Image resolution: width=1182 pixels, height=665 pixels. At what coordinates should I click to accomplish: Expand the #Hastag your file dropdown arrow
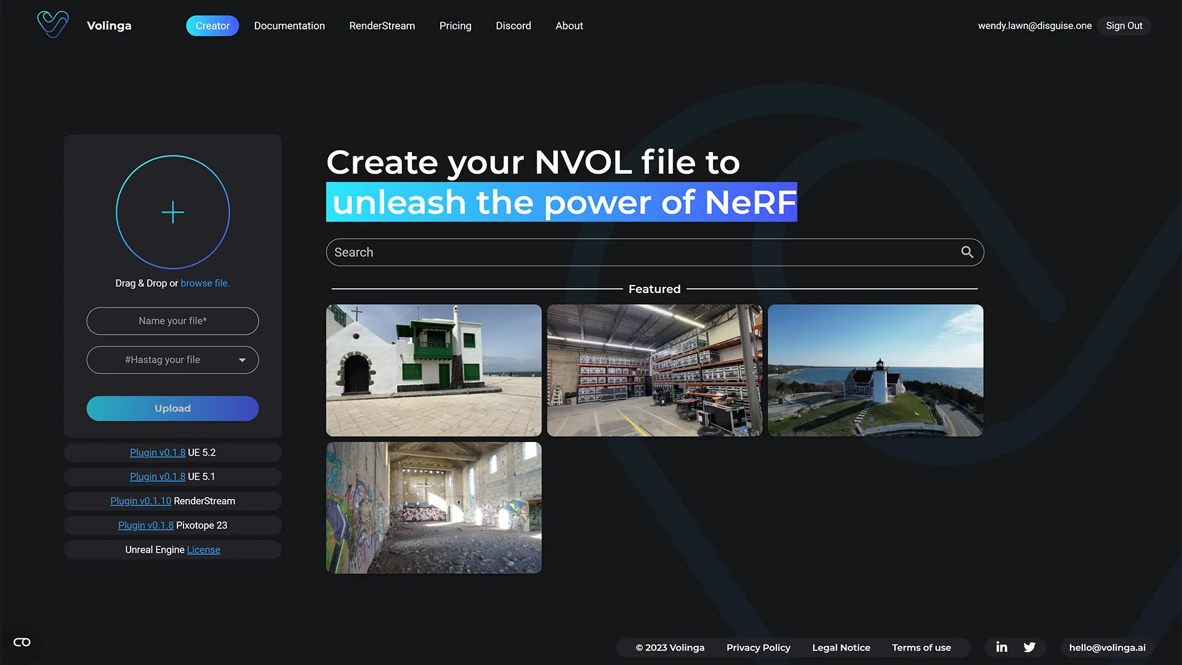[x=242, y=360]
